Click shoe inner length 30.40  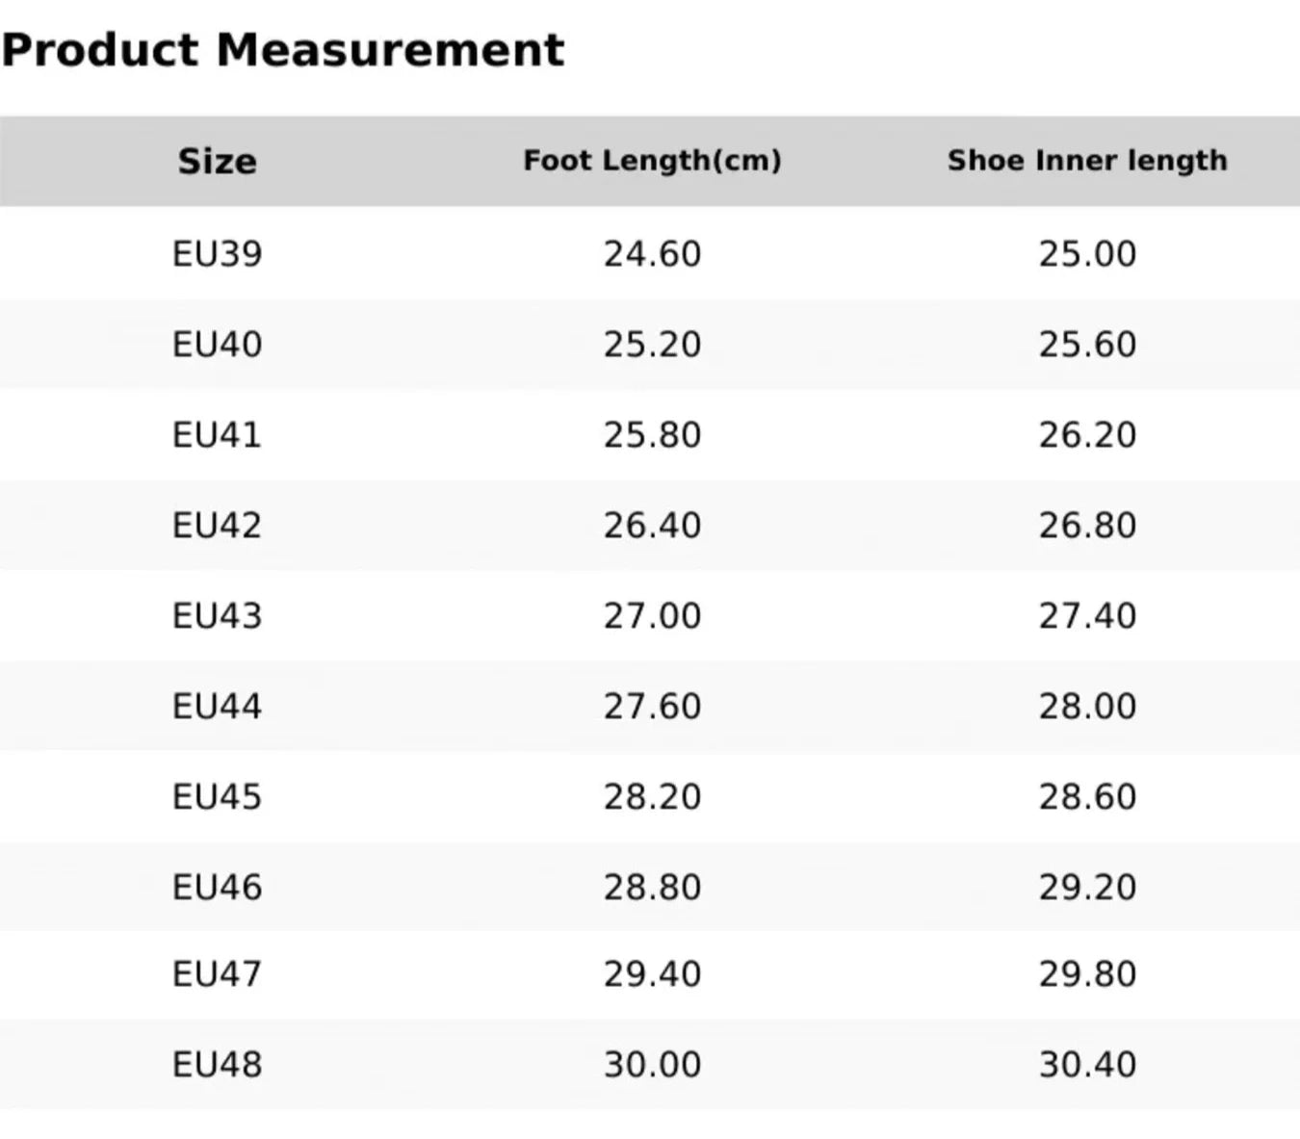pyautogui.click(x=1087, y=1064)
